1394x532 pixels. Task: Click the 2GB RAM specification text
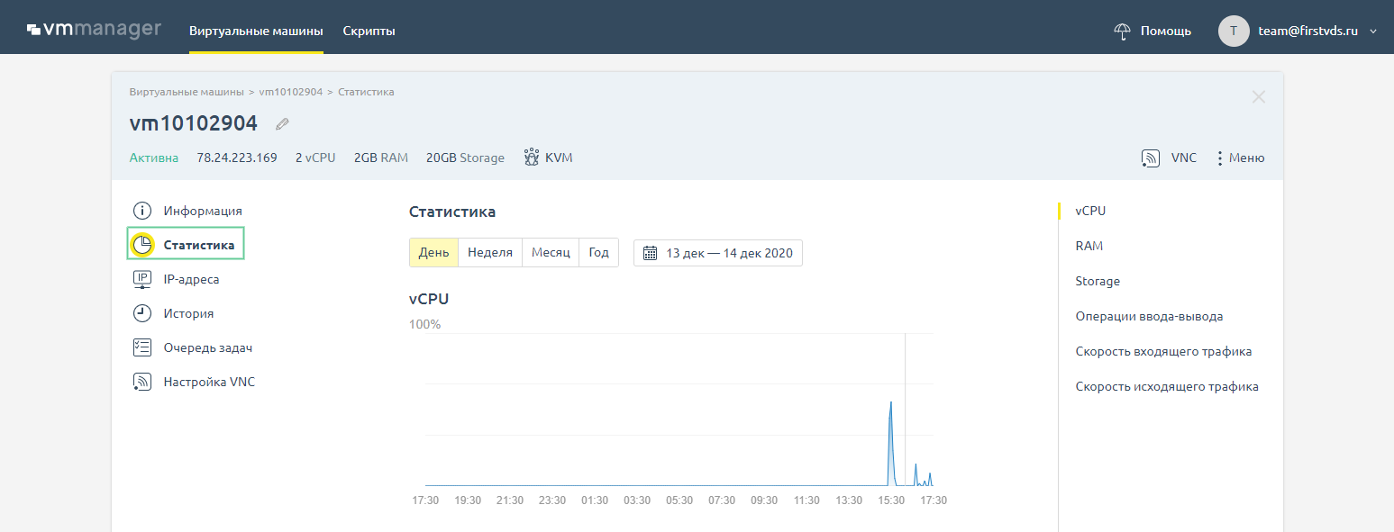pos(381,158)
